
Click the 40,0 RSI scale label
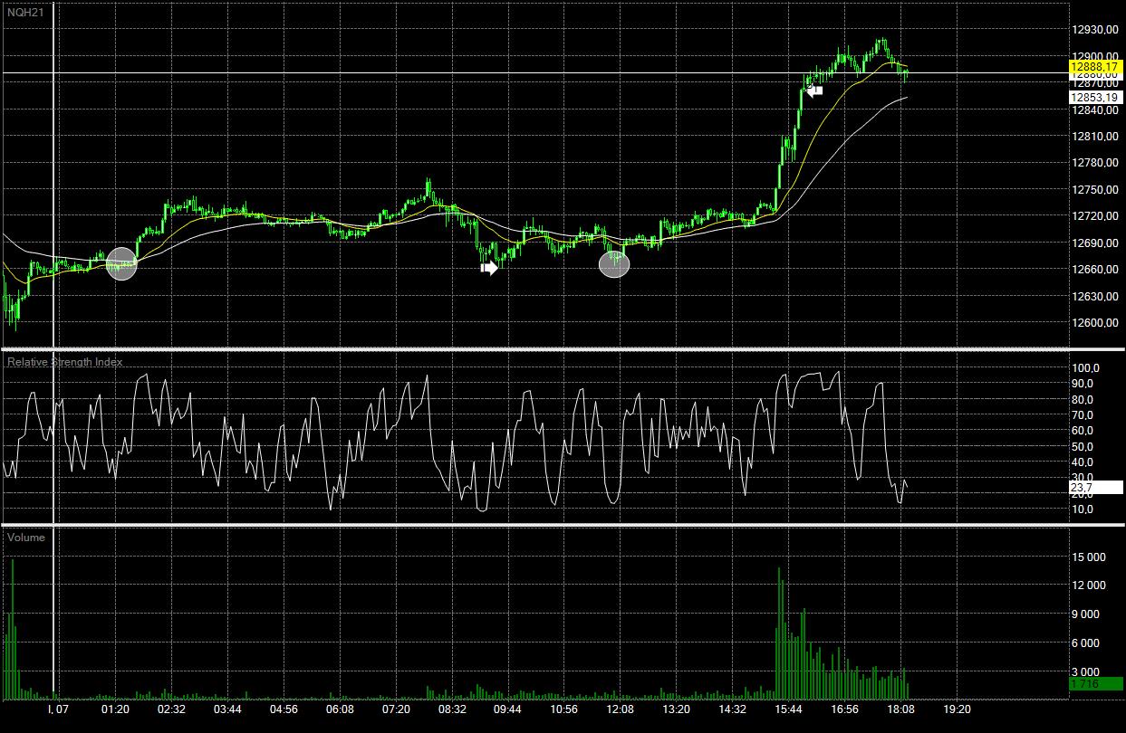pos(1083,462)
